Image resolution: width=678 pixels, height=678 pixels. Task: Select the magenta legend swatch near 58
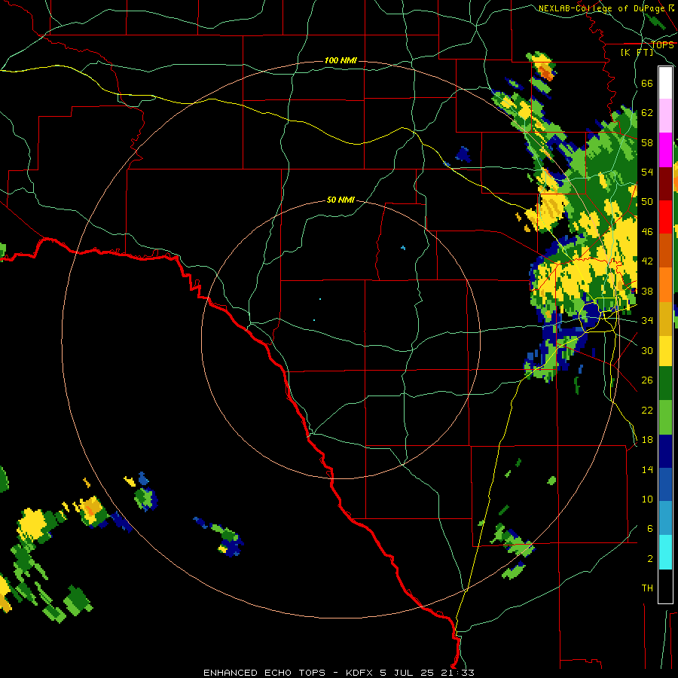click(665, 150)
